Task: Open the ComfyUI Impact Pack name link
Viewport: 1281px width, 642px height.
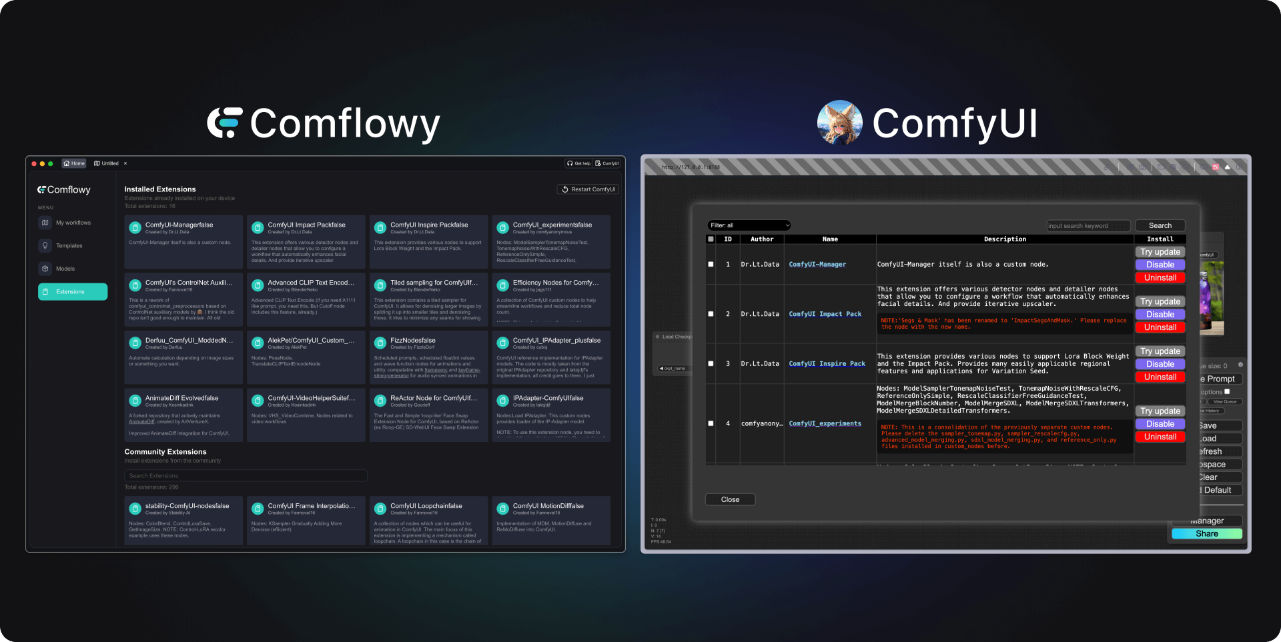Action: (x=825, y=314)
